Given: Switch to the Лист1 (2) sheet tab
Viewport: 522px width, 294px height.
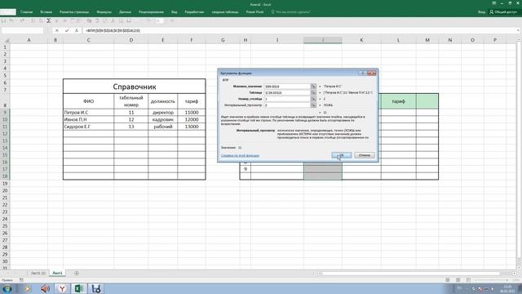Looking at the screenshot, I should point(38,273).
